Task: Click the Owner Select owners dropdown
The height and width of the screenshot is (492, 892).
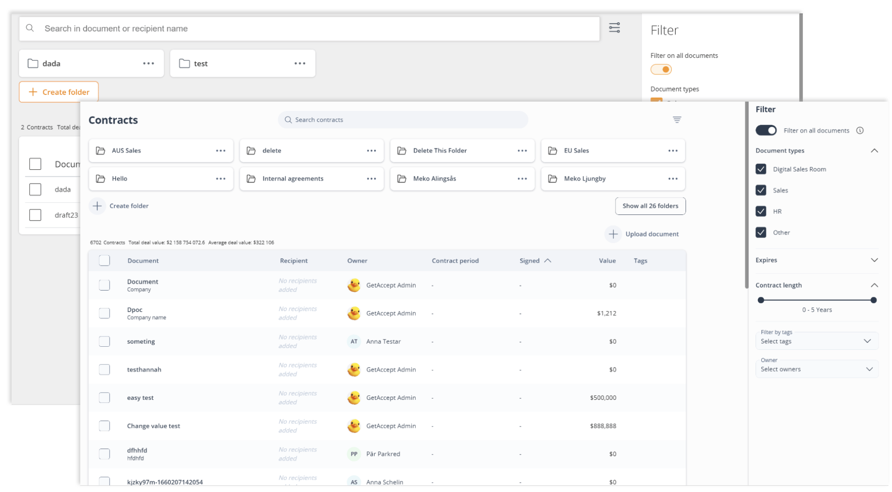Action: coord(816,369)
